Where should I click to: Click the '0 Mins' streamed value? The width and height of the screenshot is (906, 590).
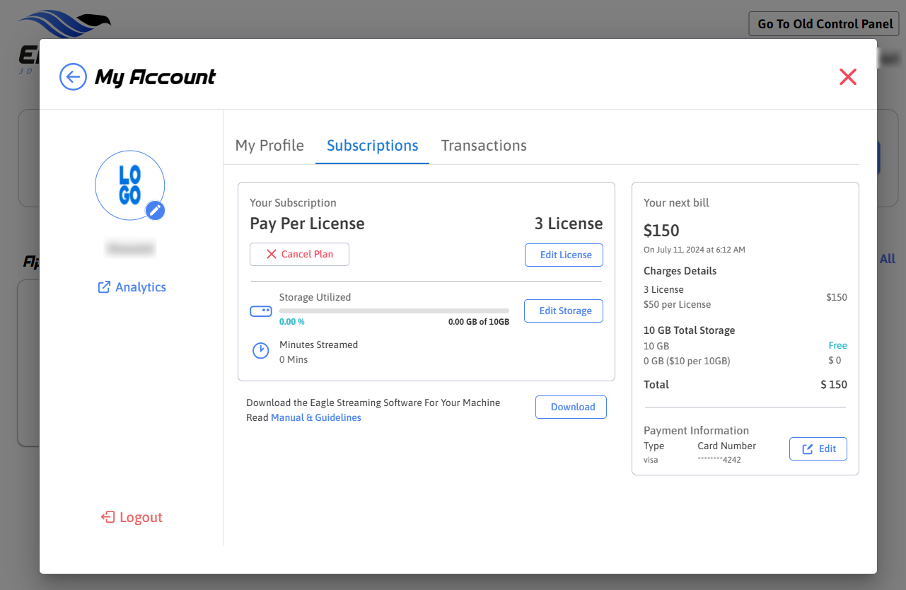(x=294, y=359)
